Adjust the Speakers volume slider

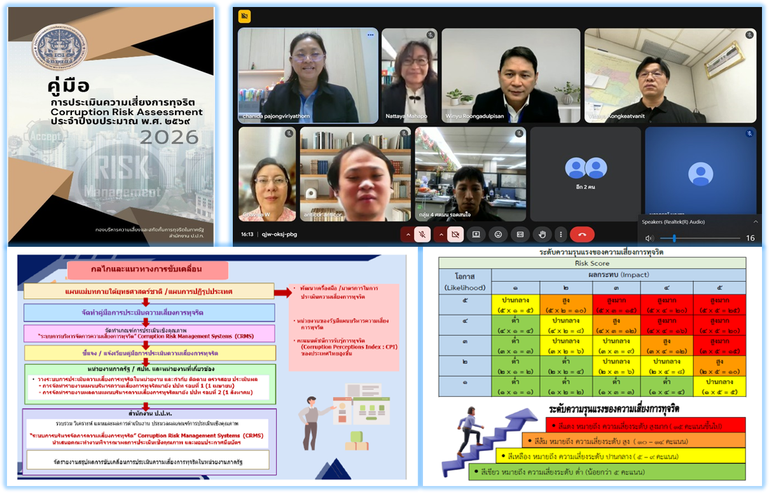pyautogui.click(x=674, y=239)
